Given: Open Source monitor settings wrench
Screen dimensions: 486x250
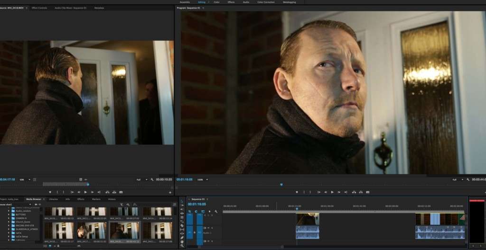Looking at the screenshot, I should (x=152, y=179).
